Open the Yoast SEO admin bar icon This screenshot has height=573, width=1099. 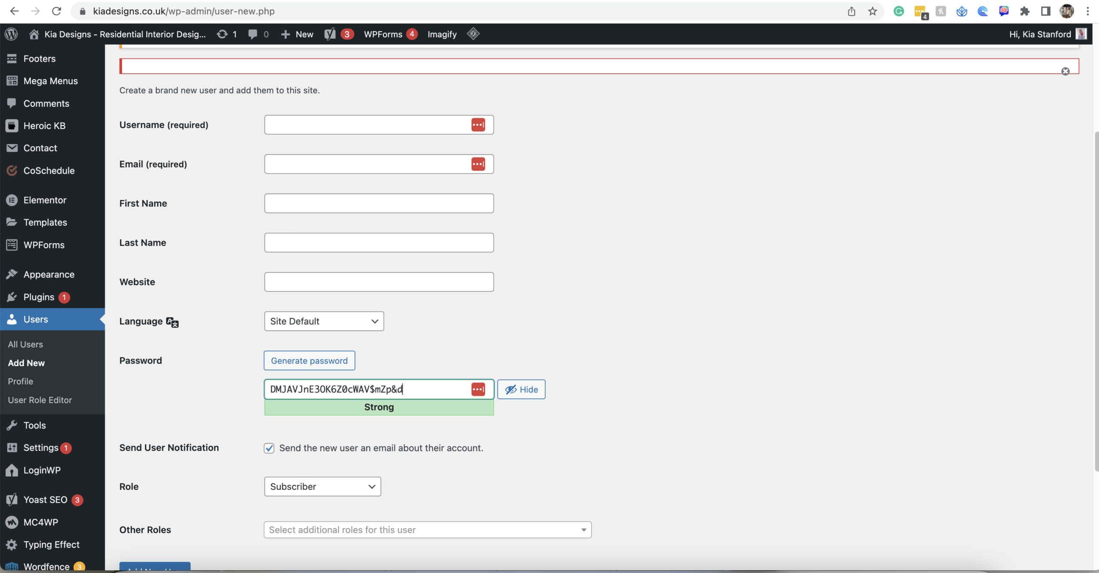(330, 34)
